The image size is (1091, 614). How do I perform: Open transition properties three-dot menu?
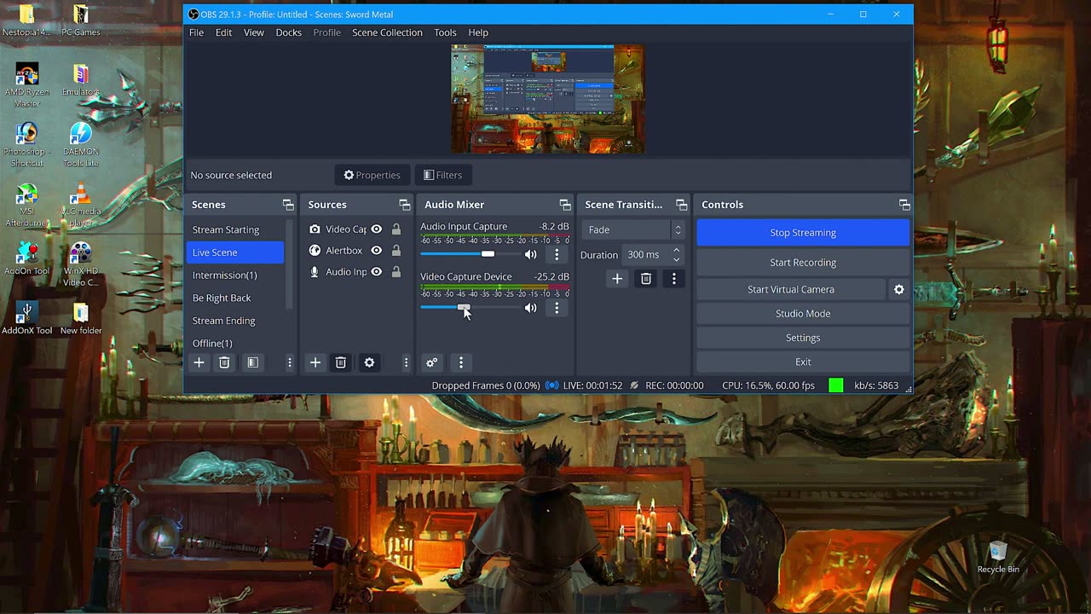click(674, 279)
